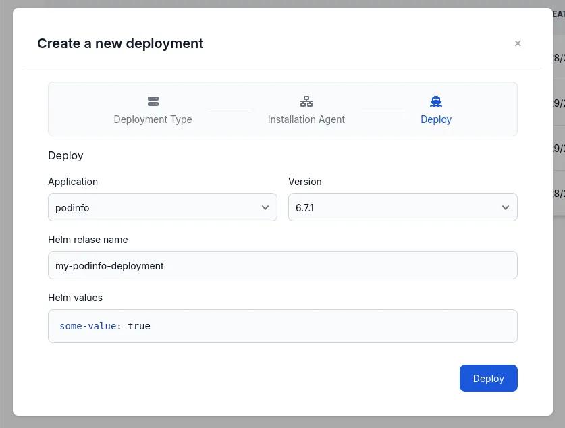This screenshot has width=565, height=428.
Task: Open the Version dropdown showing 6.7.1
Action: click(x=403, y=207)
